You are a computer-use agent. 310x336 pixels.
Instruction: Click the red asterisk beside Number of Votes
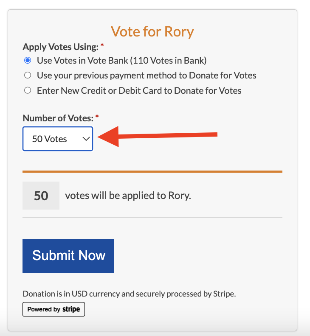[97, 117]
